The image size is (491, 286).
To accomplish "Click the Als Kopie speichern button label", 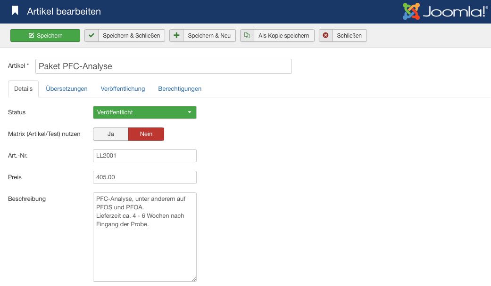I will pyautogui.click(x=283, y=36).
